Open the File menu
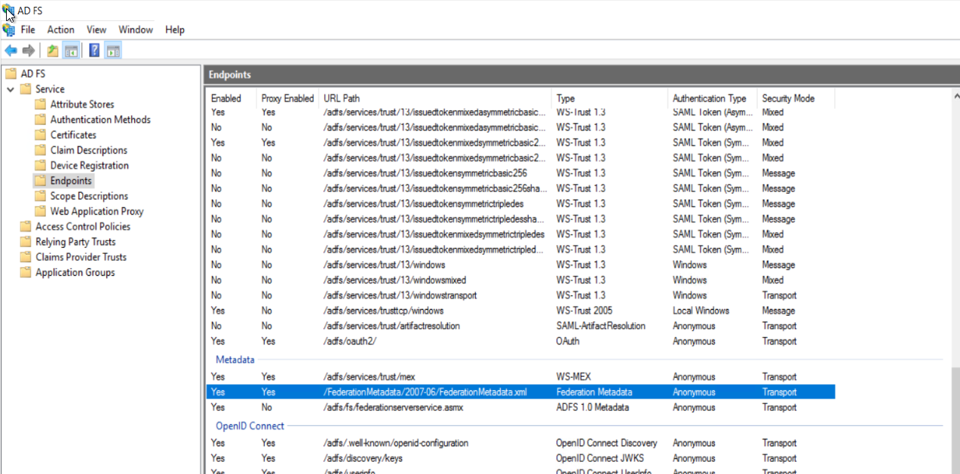 coord(28,30)
